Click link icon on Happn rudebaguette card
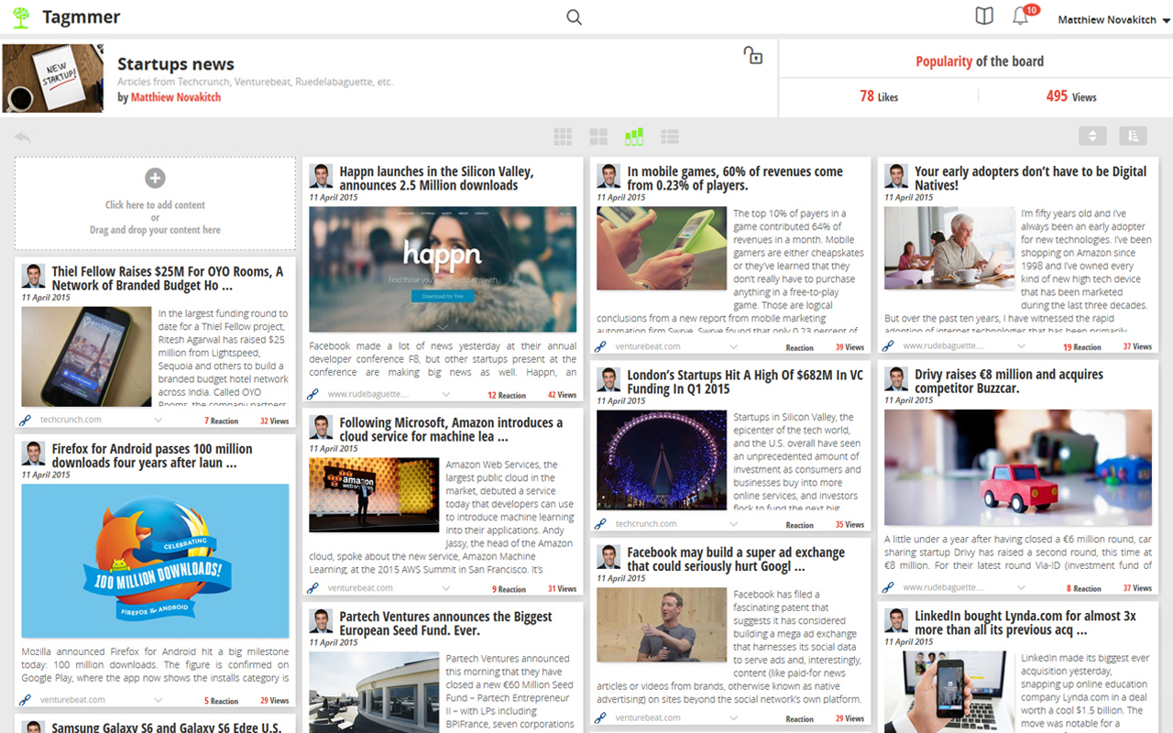This screenshot has height=733, width=1173. (x=313, y=395)
